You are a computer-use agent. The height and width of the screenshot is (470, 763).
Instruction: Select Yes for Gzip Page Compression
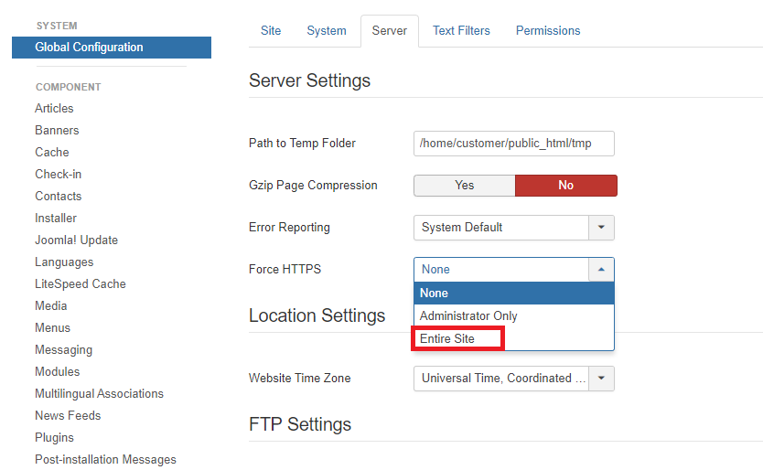click(x=464, y=186)
